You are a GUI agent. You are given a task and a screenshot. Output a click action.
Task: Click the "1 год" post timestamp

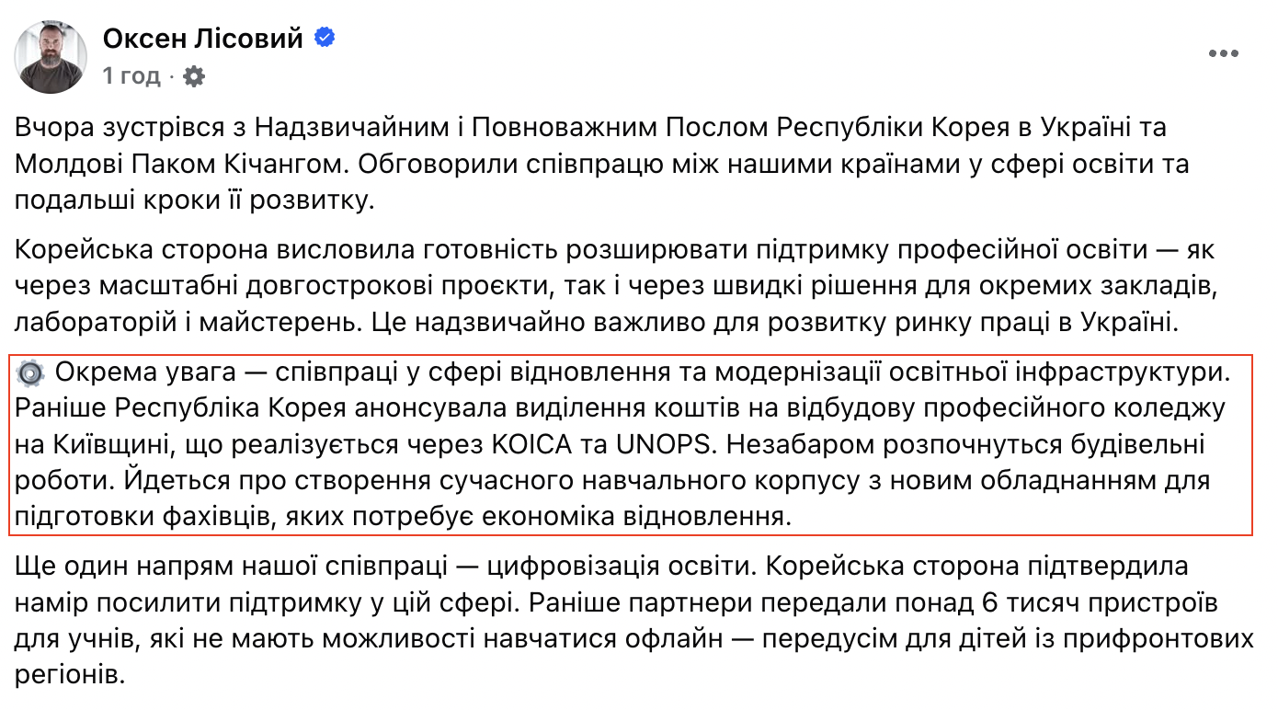(x=131, y=76)
